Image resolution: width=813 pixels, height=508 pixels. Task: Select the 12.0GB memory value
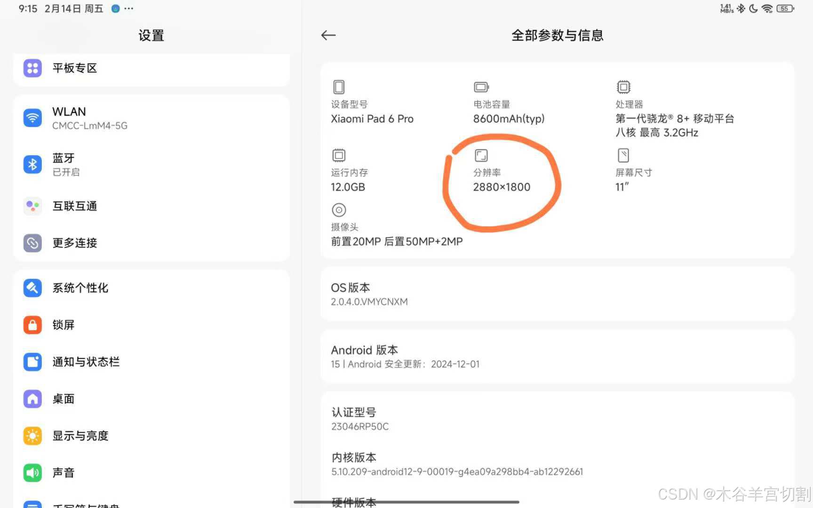(x=348, y=187)
